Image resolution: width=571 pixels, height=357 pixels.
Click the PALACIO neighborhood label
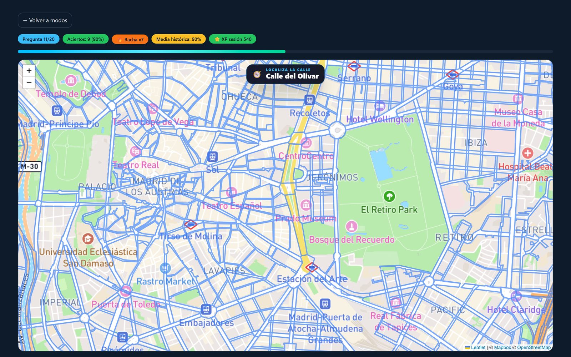click(x=97, y=186)
